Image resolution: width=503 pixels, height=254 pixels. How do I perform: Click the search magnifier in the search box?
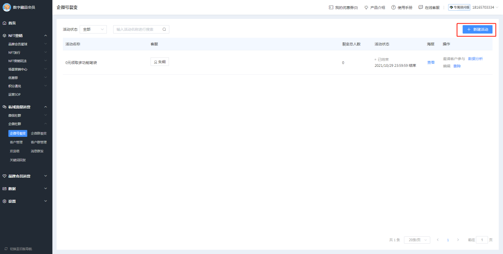tap(164, 29)
